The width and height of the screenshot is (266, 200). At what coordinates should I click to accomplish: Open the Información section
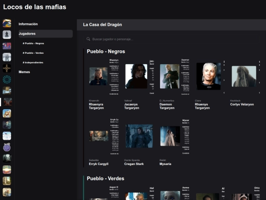28,24
